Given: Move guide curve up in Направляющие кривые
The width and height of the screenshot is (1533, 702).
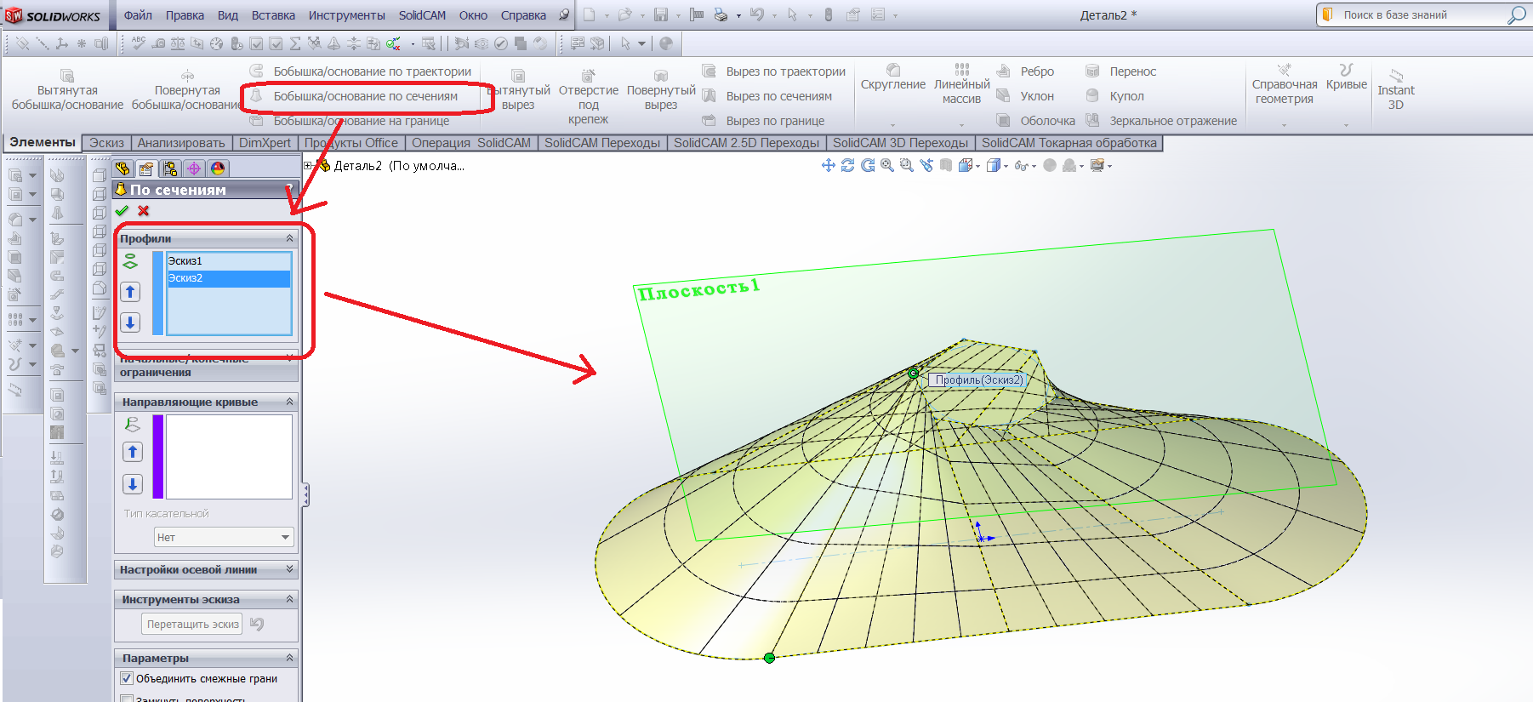Looking at the screenshot, I should [x=133, y=452].
